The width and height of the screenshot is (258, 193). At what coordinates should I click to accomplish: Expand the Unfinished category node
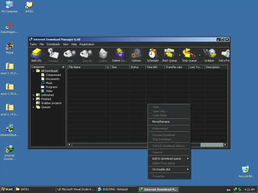pyautogui.click(x=34, y=95)
